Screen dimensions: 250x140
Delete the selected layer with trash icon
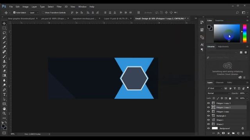coord(243,133)
